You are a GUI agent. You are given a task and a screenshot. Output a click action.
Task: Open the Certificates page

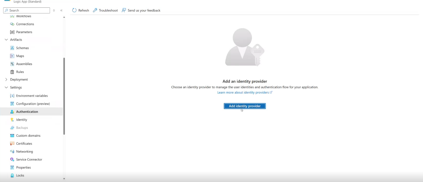tap(24, 143)
